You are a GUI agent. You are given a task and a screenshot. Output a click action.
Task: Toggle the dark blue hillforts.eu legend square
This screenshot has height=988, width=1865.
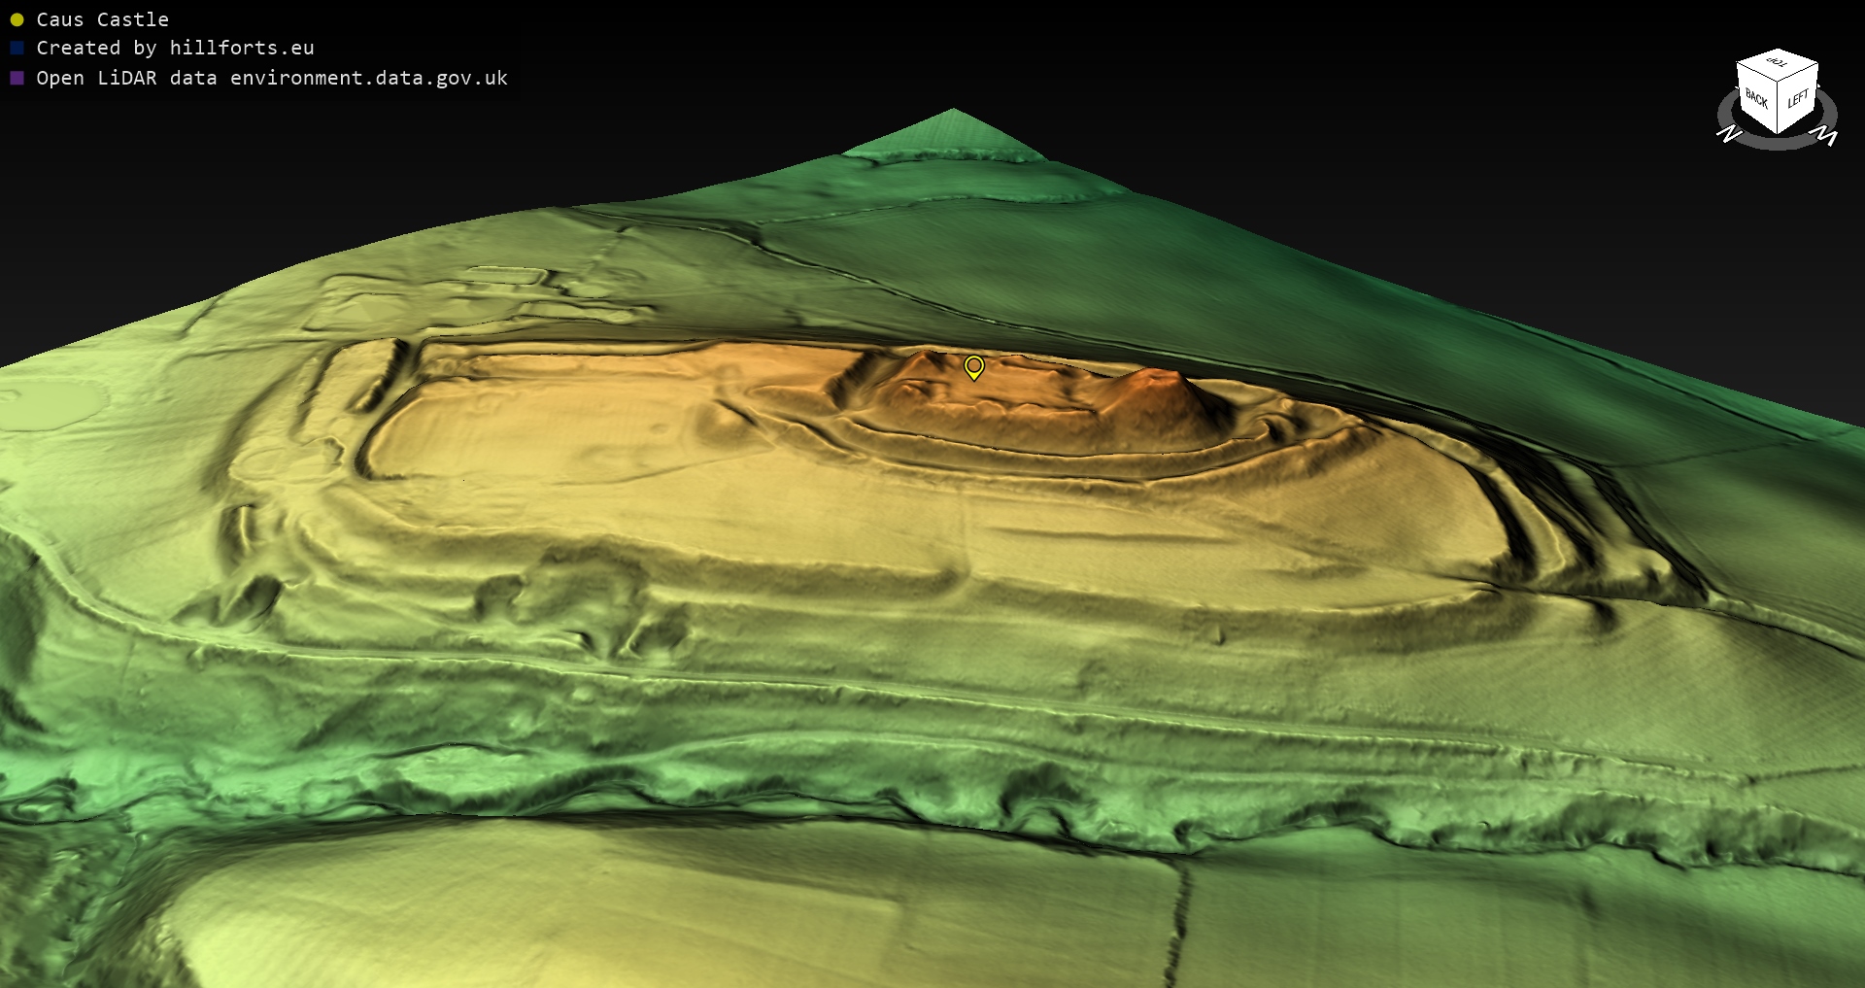[17, 48]
